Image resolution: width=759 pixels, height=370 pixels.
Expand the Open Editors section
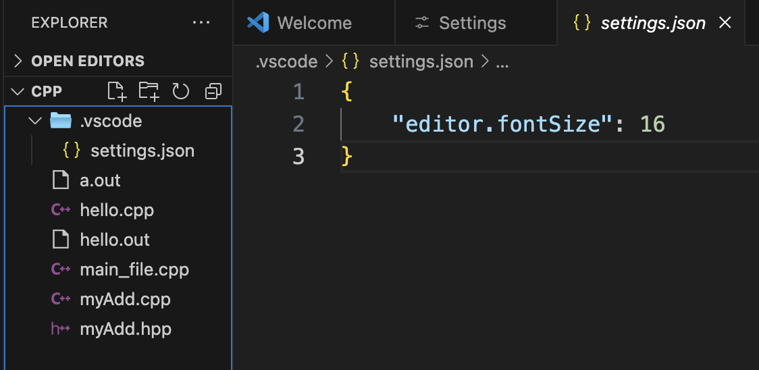tap(18, 61)
